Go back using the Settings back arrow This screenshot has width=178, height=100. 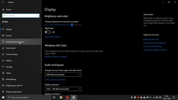click(3, 2)
